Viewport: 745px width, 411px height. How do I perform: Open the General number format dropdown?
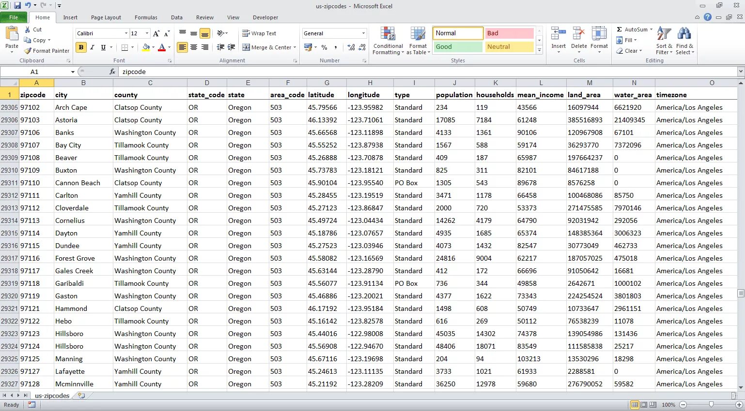(x=363, y=33)
